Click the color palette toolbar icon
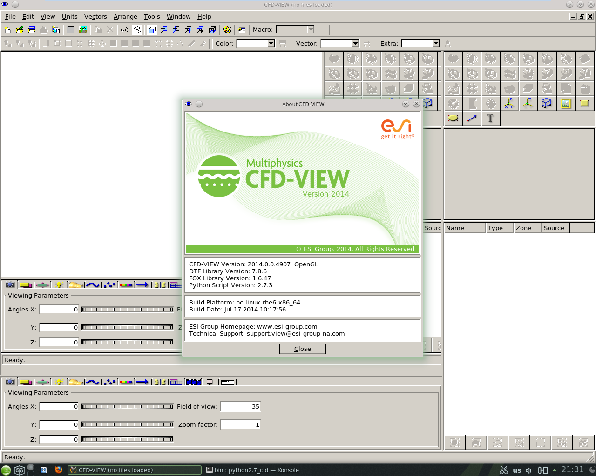This screenshot has width=596, height=476. pyautogui.click(x=227, y=30)
